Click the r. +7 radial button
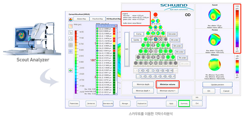The image size is (242, 117). (x=173, y=76)
